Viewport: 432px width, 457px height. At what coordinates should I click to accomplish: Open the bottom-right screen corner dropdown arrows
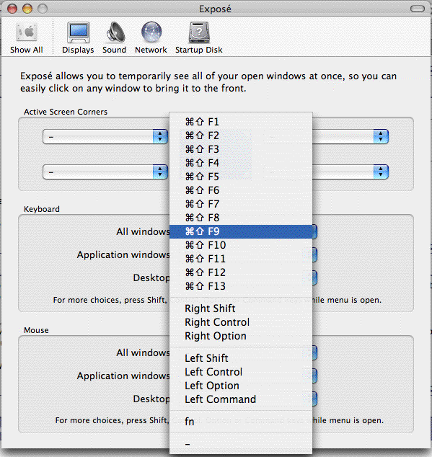point(381,172)
